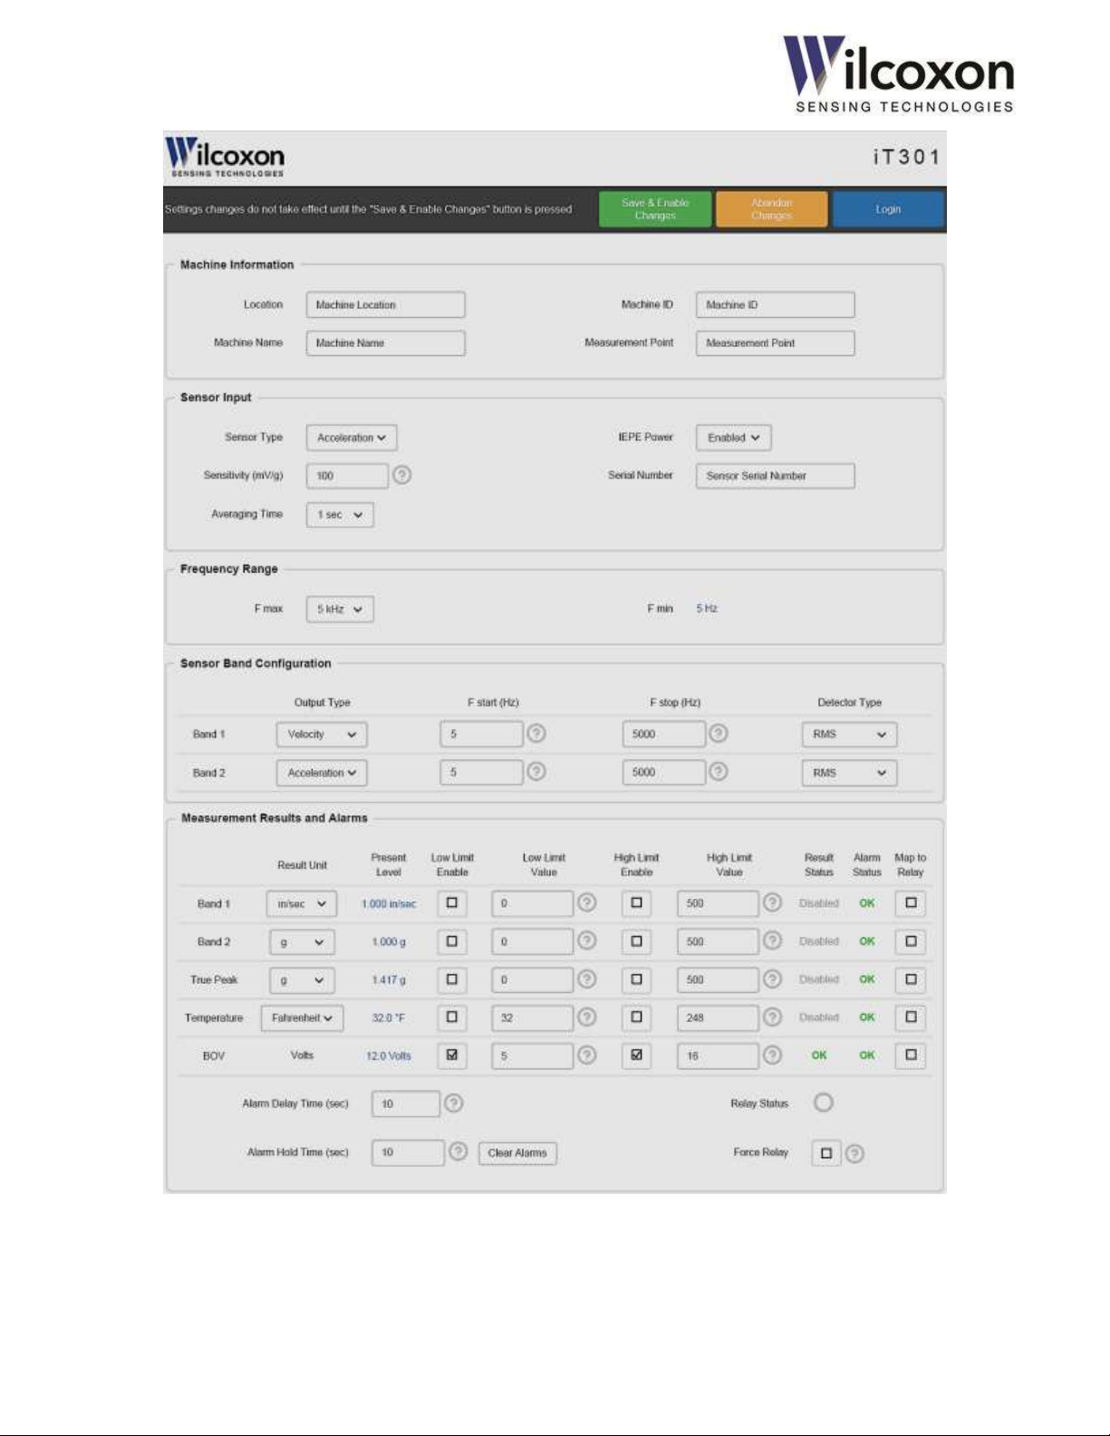Open Band 2 Detector Type dropdown

coord(849,773)
